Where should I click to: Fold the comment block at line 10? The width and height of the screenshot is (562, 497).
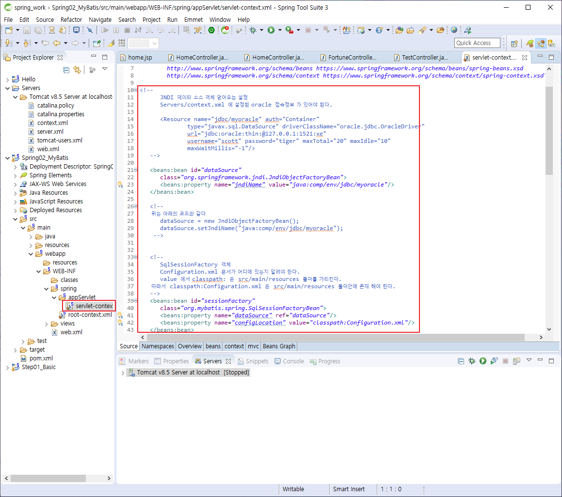coord(136,90)
